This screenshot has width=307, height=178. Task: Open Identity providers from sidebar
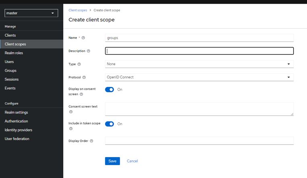(19, 130)
